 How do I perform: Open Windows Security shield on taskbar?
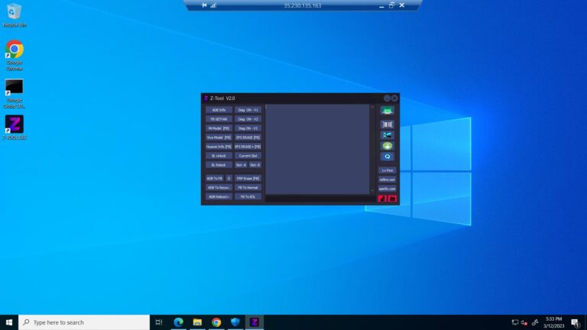click(x=235, y=322)
